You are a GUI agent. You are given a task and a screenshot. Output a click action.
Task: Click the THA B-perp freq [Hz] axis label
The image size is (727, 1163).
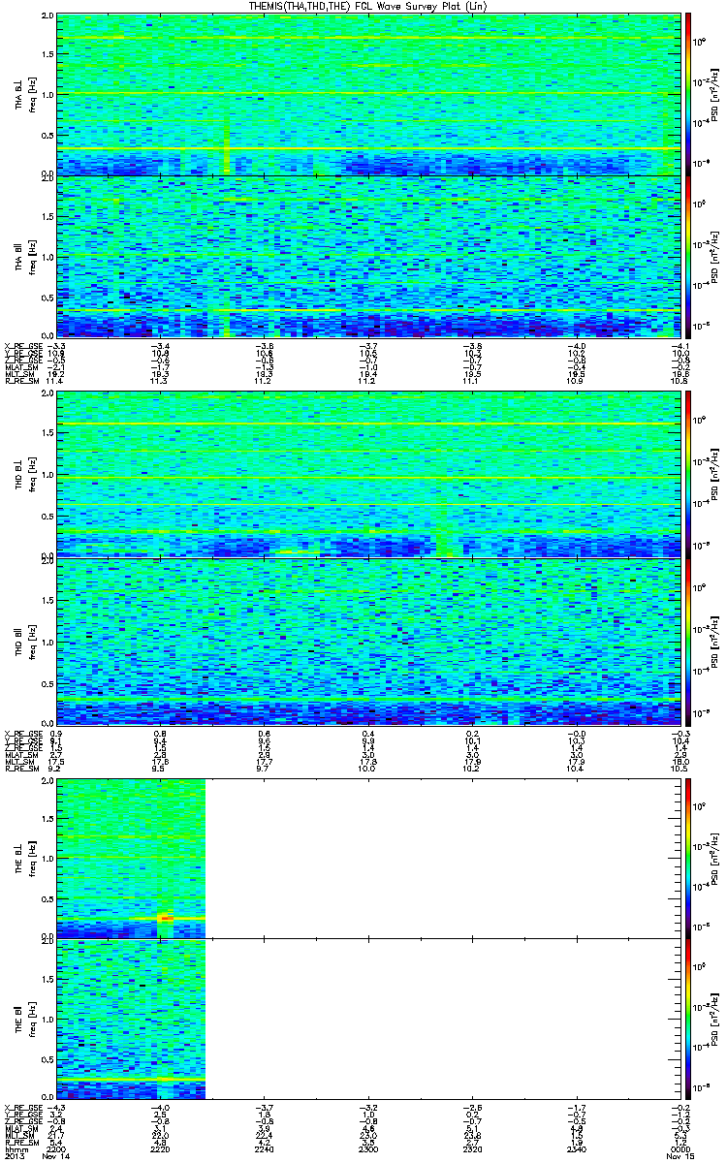pyautogui.click(x=31, y=94)
